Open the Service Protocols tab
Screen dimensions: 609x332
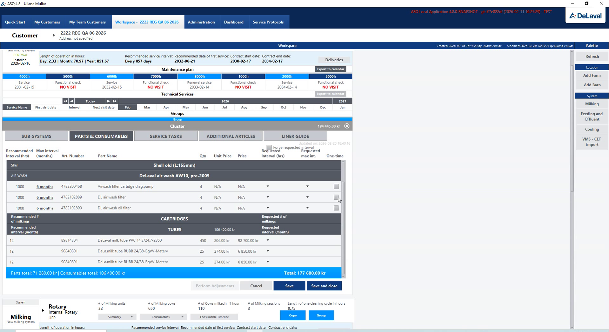click(x=268, y=22)
